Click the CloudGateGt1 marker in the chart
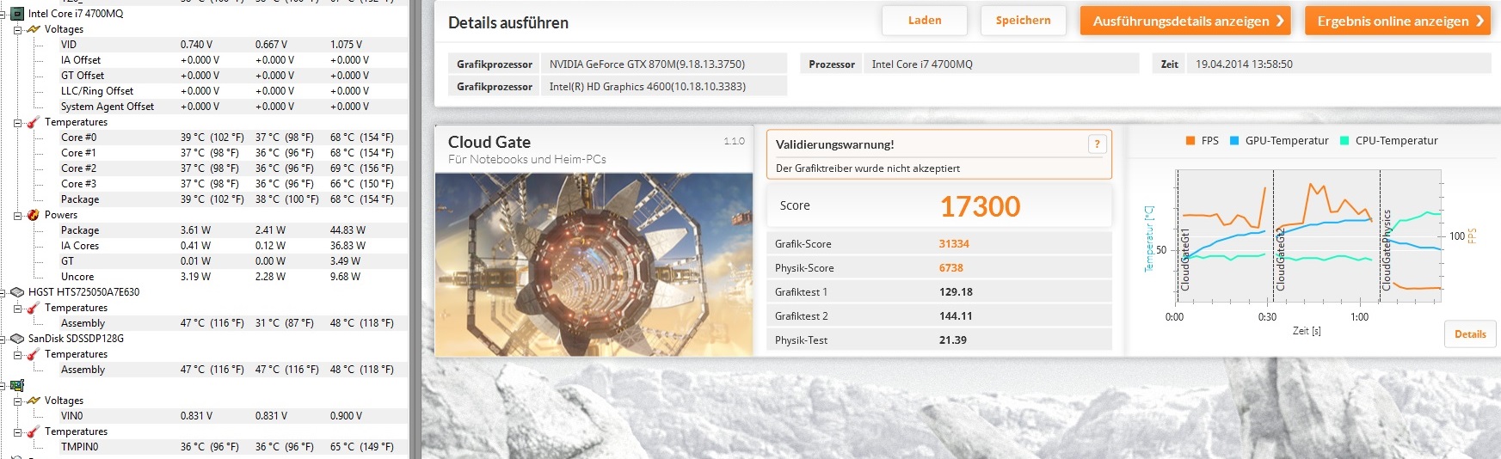This screenshot has width=1501, height=459. pos(1185,260)
